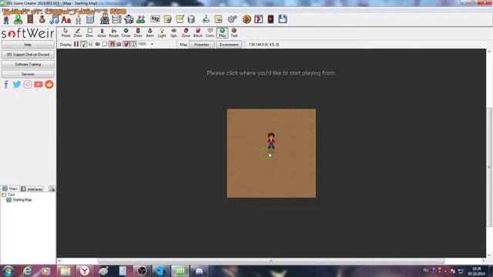Open the Instagram social link

coord(28,85)
